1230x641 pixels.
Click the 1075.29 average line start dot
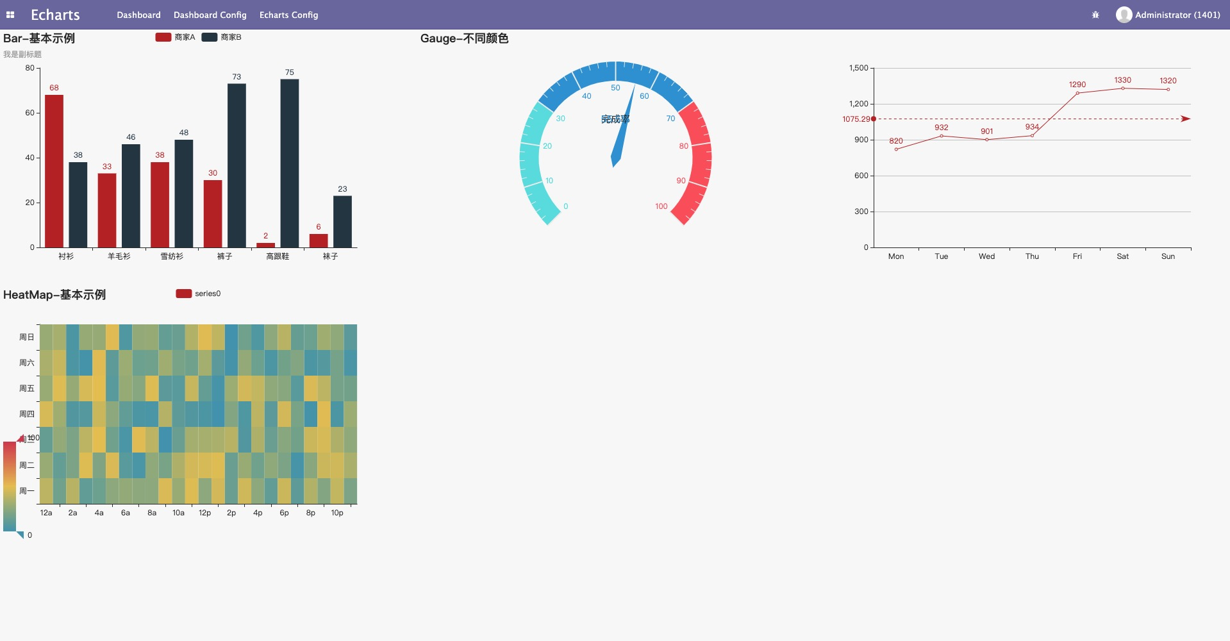click(874, 119)
